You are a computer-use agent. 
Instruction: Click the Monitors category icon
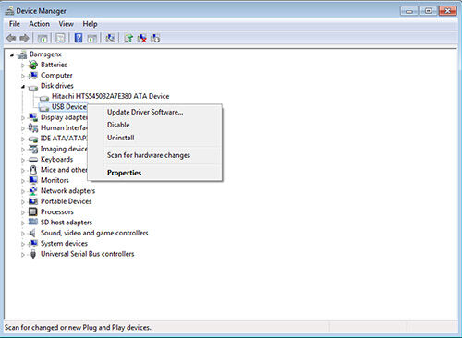point(33,180)
